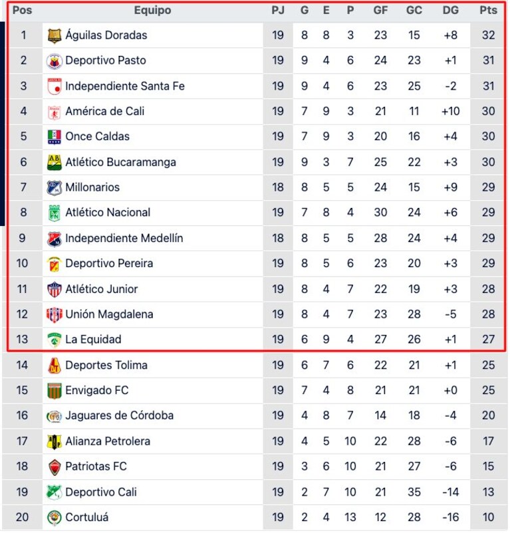Select the Independiente Medellín badge
Image resolution: width=510 pixels, height=533 pixels.
(55, 239)
